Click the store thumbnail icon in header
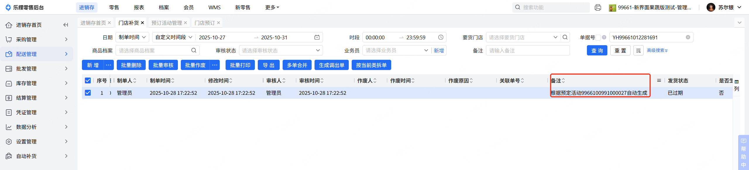This screenshot has width=749, height=170. click(x=612, y=8)
